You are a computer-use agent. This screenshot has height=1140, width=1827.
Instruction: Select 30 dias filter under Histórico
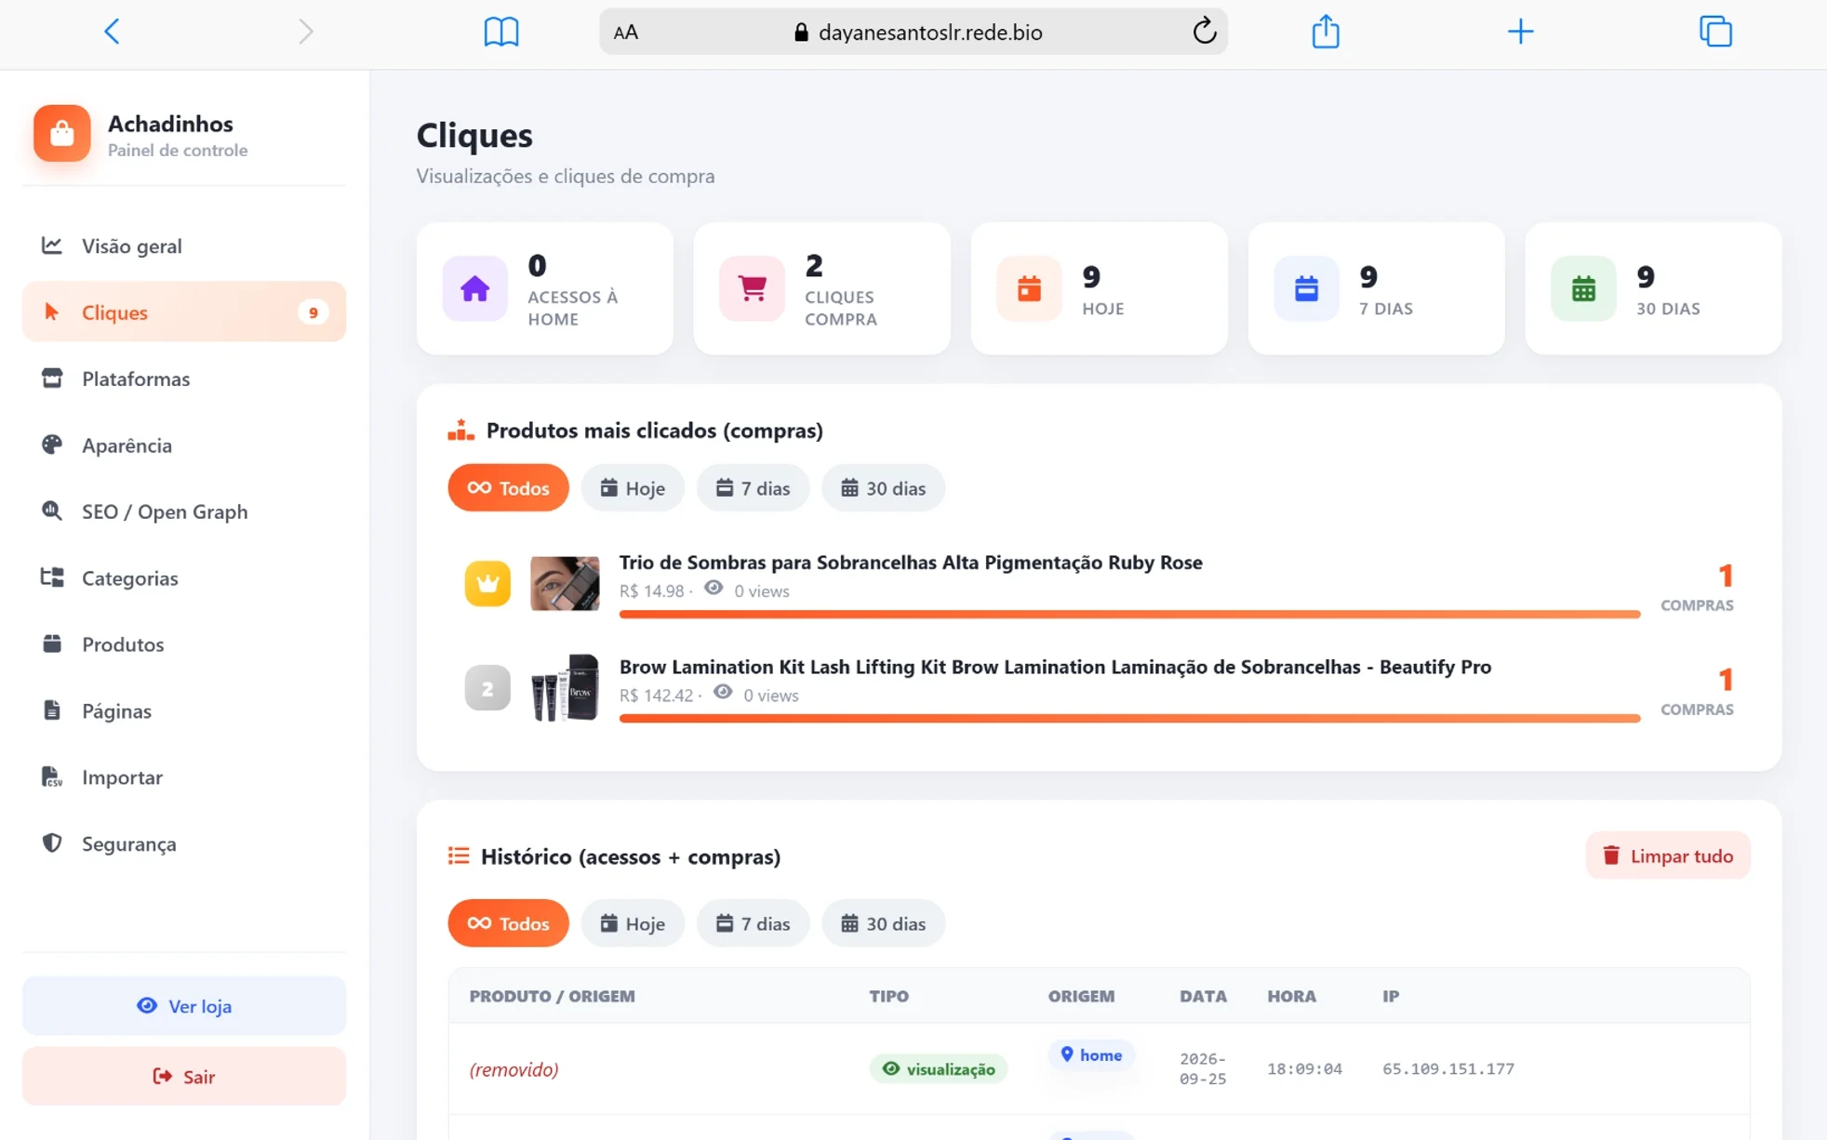coord(883,923)
